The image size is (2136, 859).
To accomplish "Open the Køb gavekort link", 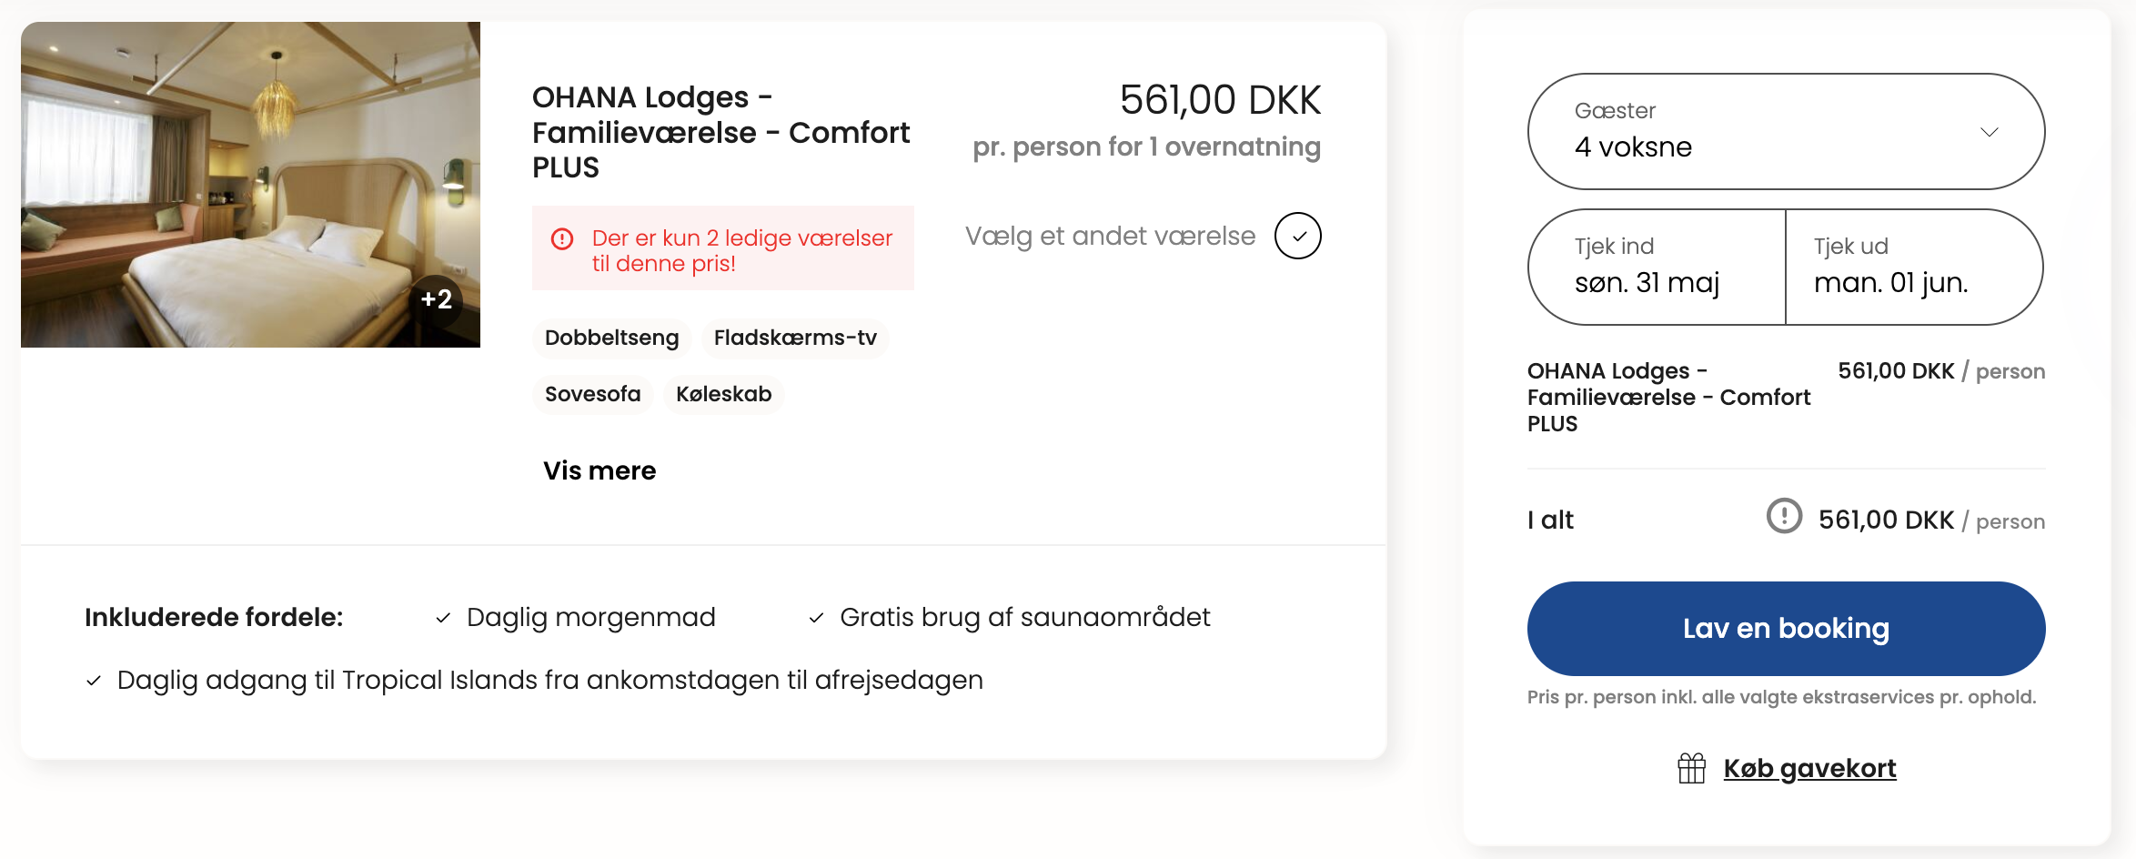I will (1809, 769).
